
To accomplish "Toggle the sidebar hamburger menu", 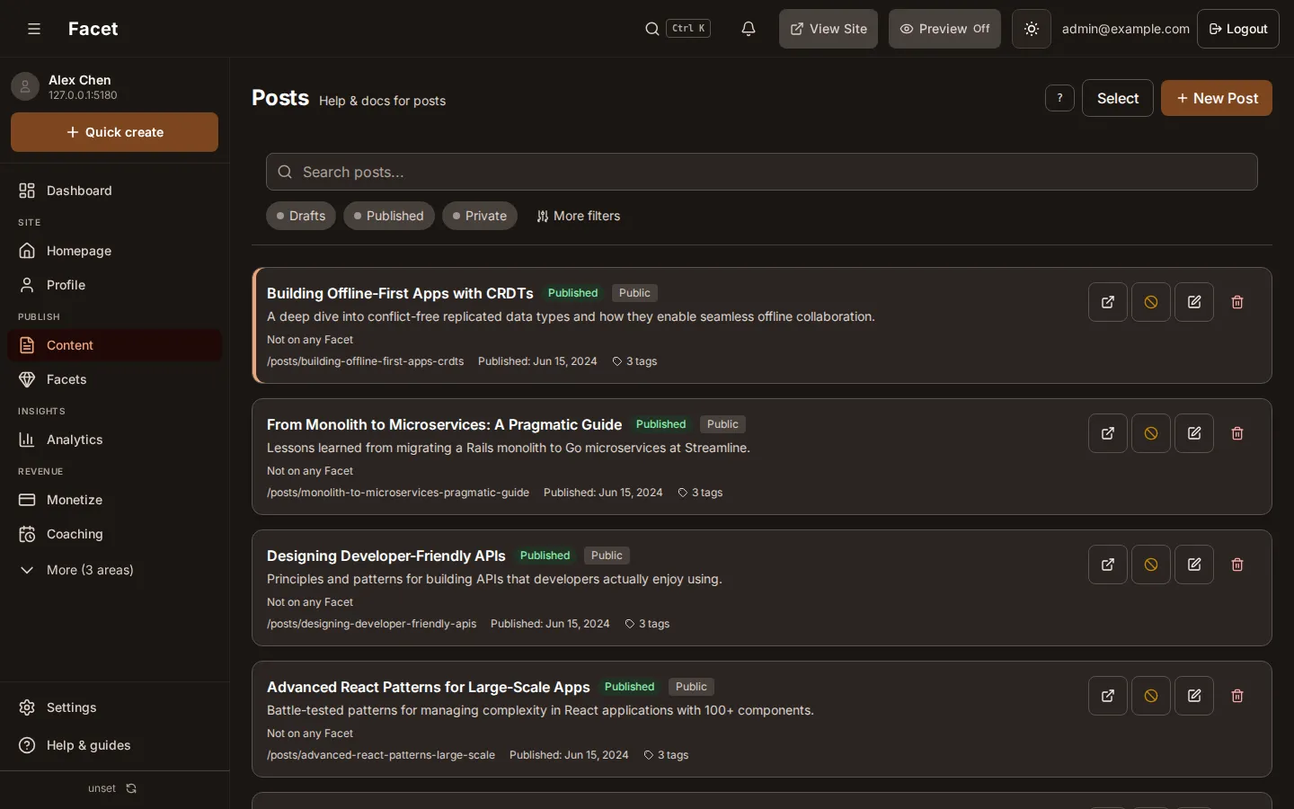I will (x=34, y=29).
